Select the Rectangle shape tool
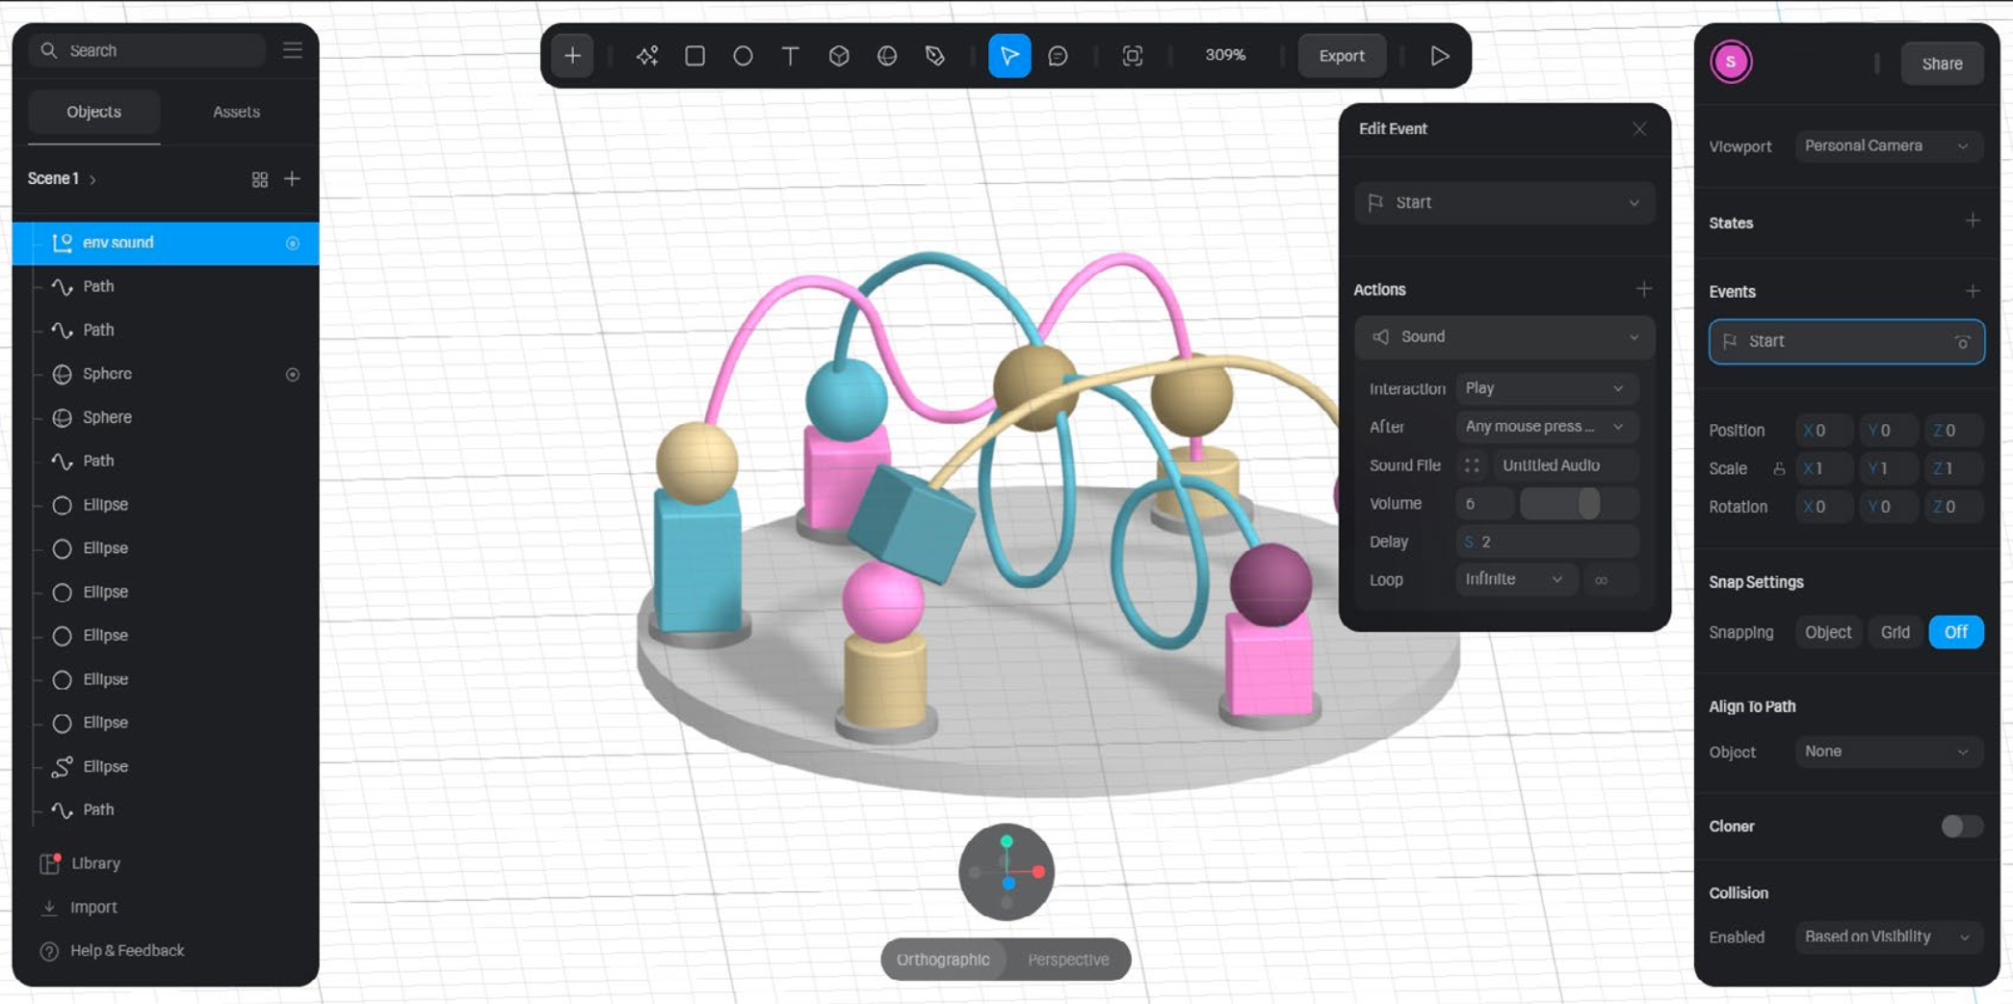Screen dimensions: 2013x1004 click(x=694, y=56)
